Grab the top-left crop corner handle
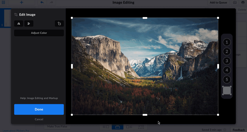247x132 pixels. click(72, 18)
